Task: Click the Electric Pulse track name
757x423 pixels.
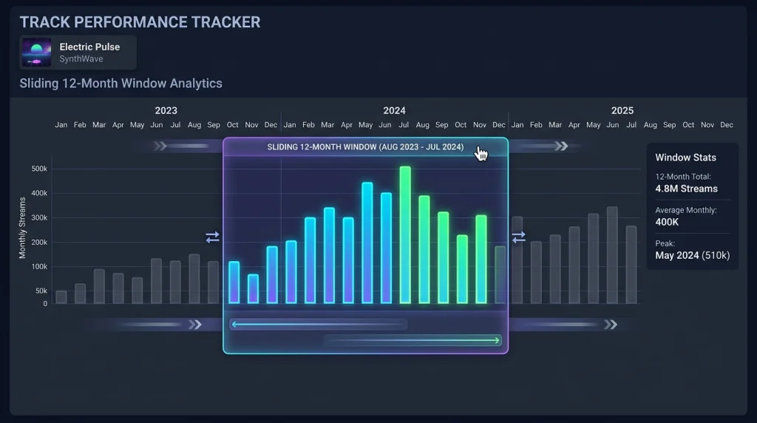Action: 89,47
